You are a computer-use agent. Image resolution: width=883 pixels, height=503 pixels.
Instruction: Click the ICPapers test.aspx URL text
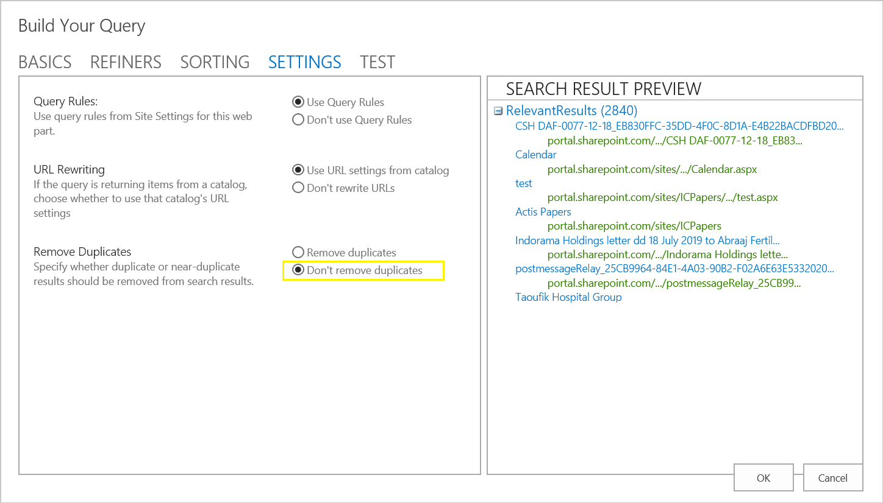[663, 198]
